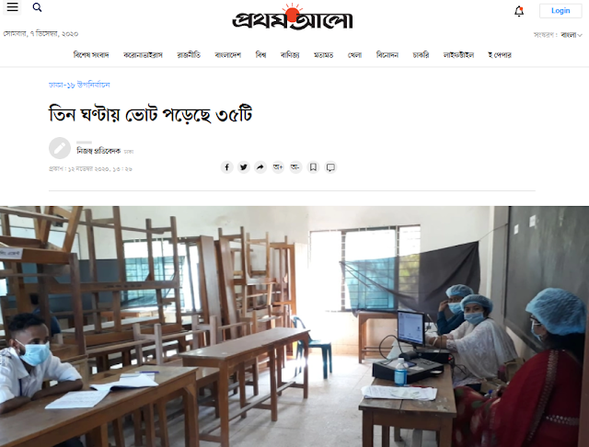Viewport: 589px width, 447px height.
Task: Bookmark this article
Action: (x=313, y=167)
